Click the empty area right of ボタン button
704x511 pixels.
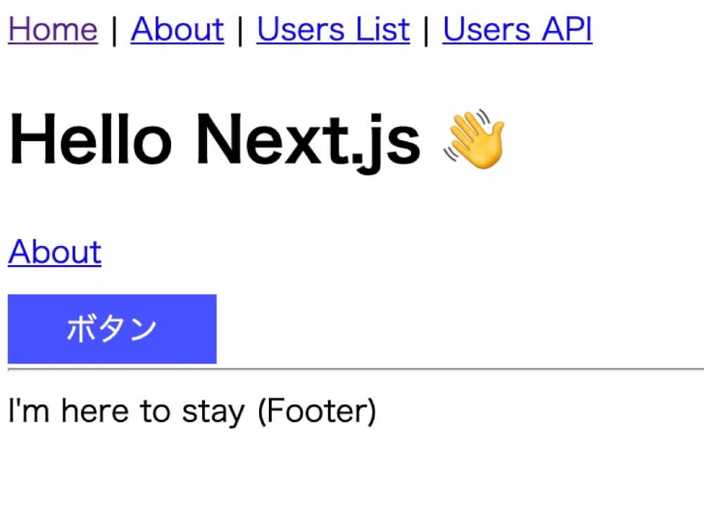458,328
